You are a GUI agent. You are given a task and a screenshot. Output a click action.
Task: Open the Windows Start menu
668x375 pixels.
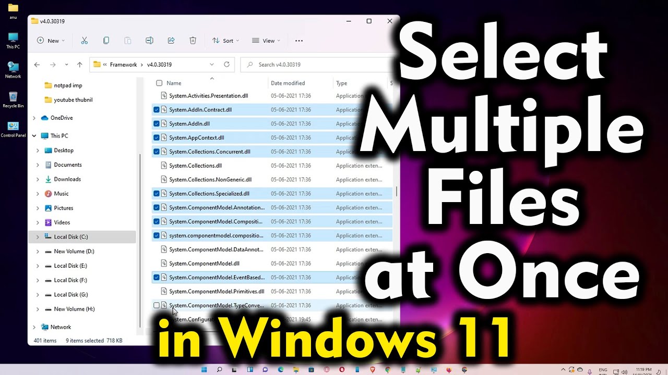click(204, 370)
